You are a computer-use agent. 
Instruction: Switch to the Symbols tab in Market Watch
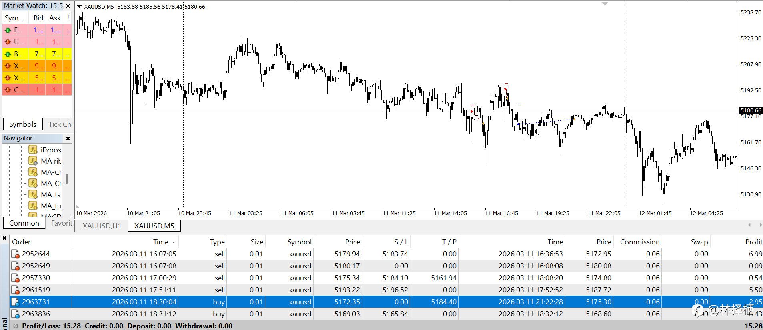tap(23, 124)
